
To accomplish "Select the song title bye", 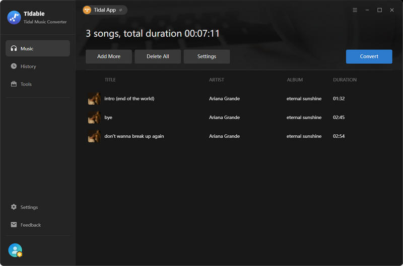I will (x=108, y=118).
